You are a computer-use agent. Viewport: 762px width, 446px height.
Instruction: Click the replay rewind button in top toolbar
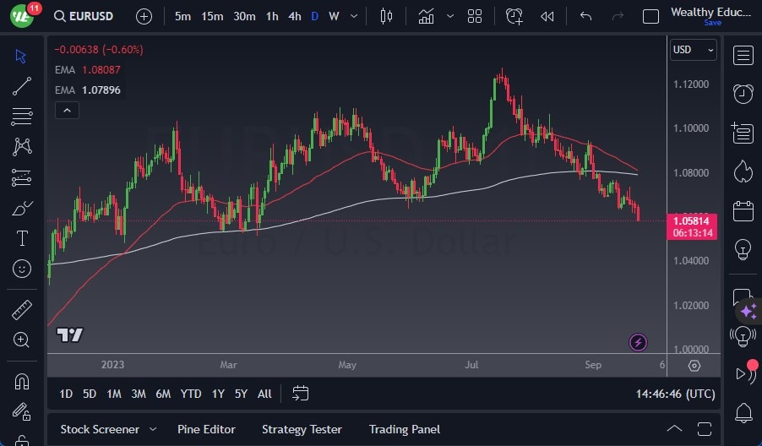click(547, 16)
